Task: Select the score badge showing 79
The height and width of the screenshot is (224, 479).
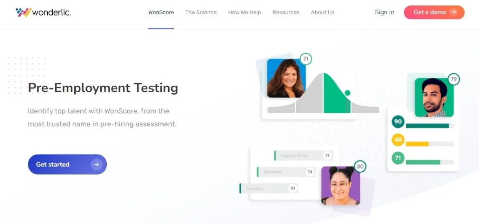Action: 453,80
